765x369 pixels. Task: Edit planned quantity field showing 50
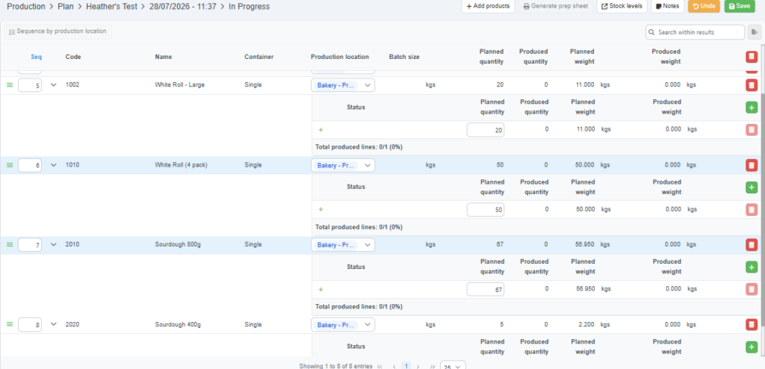[x=486, y=209]
